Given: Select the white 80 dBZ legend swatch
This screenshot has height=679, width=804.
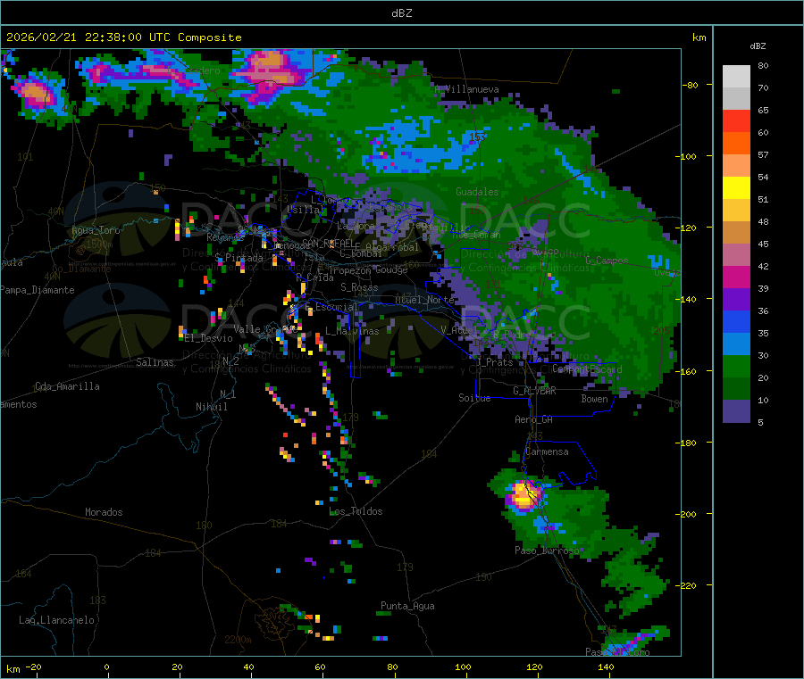Looking at the screenshot, I should tap(736, 77).
